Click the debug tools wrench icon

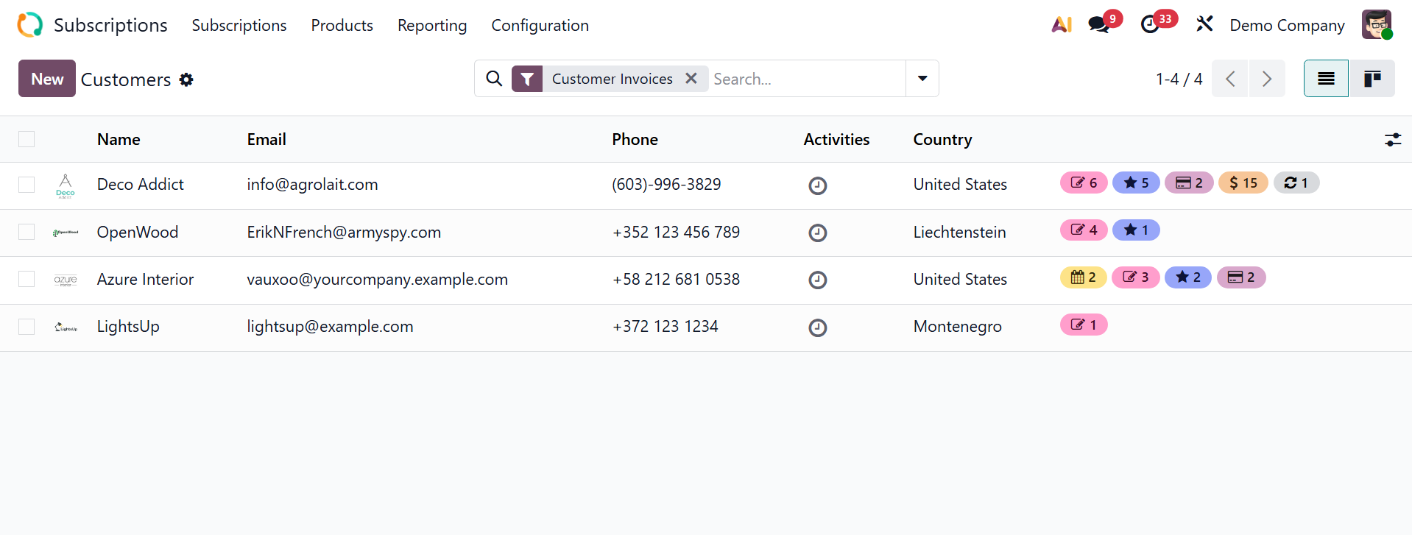tap(1204, 24)
